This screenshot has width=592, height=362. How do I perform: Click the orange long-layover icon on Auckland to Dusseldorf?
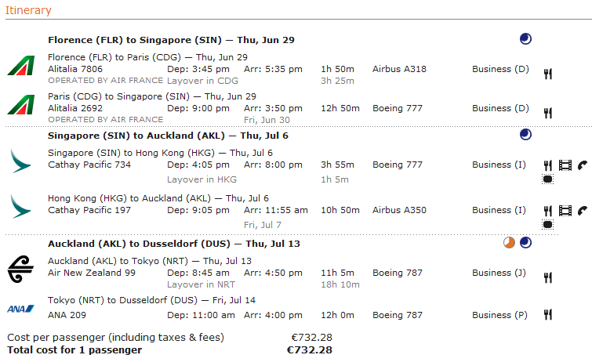click(509, 243)
